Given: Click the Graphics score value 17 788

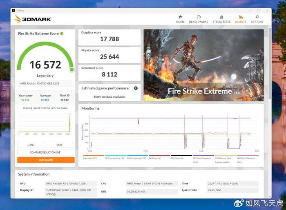Looking at the screenshot, I should (x=109, y=39).
